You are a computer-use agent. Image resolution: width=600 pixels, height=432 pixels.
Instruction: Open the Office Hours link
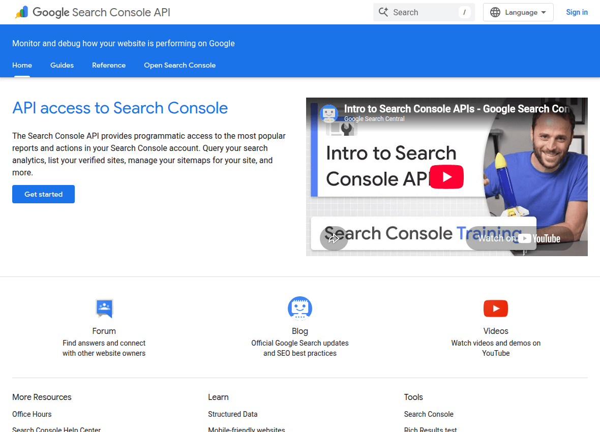click(x=32, y=414)
